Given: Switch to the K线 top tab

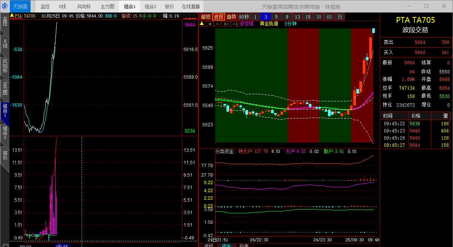Looking at the screenshot, I should coord(62,6).
